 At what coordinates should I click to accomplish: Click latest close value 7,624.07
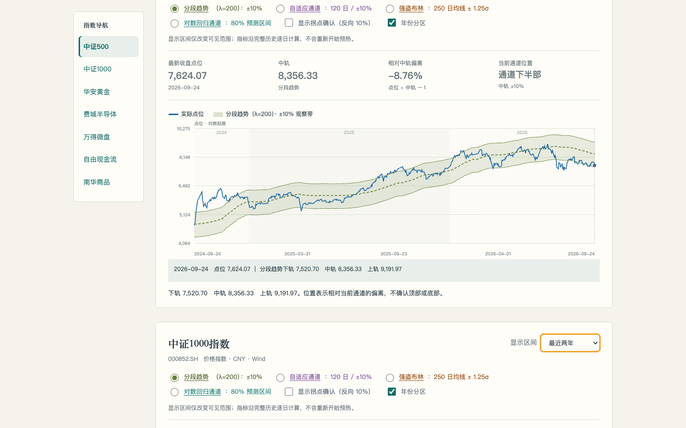pos(187,76)
